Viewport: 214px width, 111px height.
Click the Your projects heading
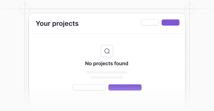(57, 24)
